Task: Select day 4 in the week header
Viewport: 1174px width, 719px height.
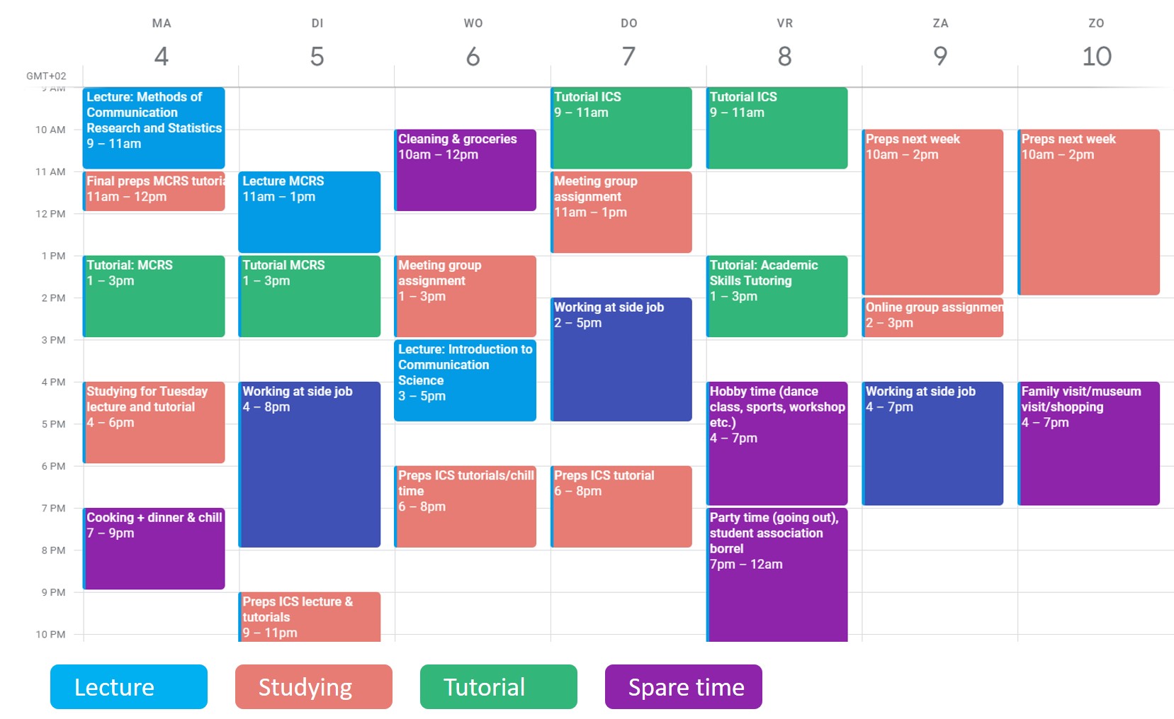Action: tap(162, 56)
